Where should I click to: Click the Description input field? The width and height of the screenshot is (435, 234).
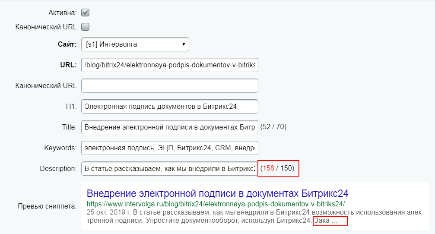pyautogui.click(x=169, y=168)
